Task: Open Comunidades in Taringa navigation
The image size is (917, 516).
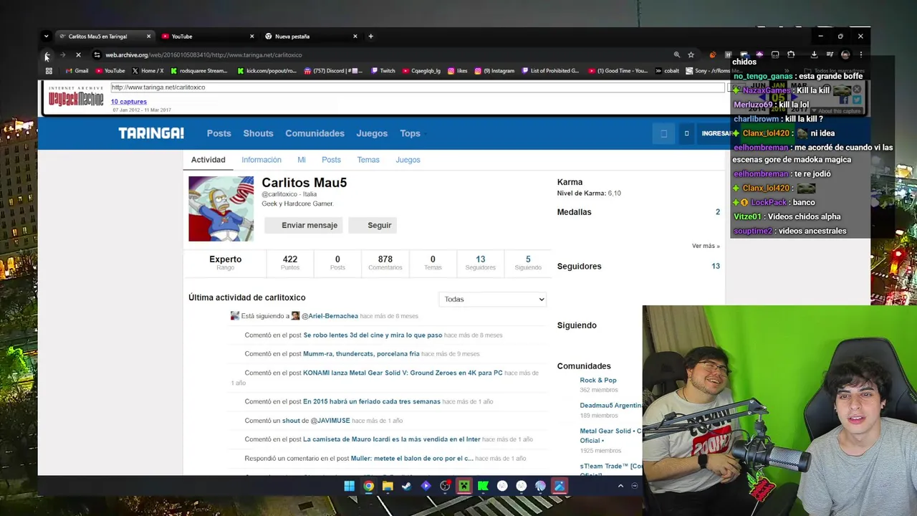Action: tap(315, 133)
